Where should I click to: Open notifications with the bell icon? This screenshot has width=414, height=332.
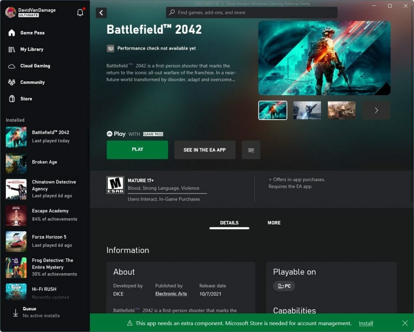pyautogui.click(x=80, y=13)
